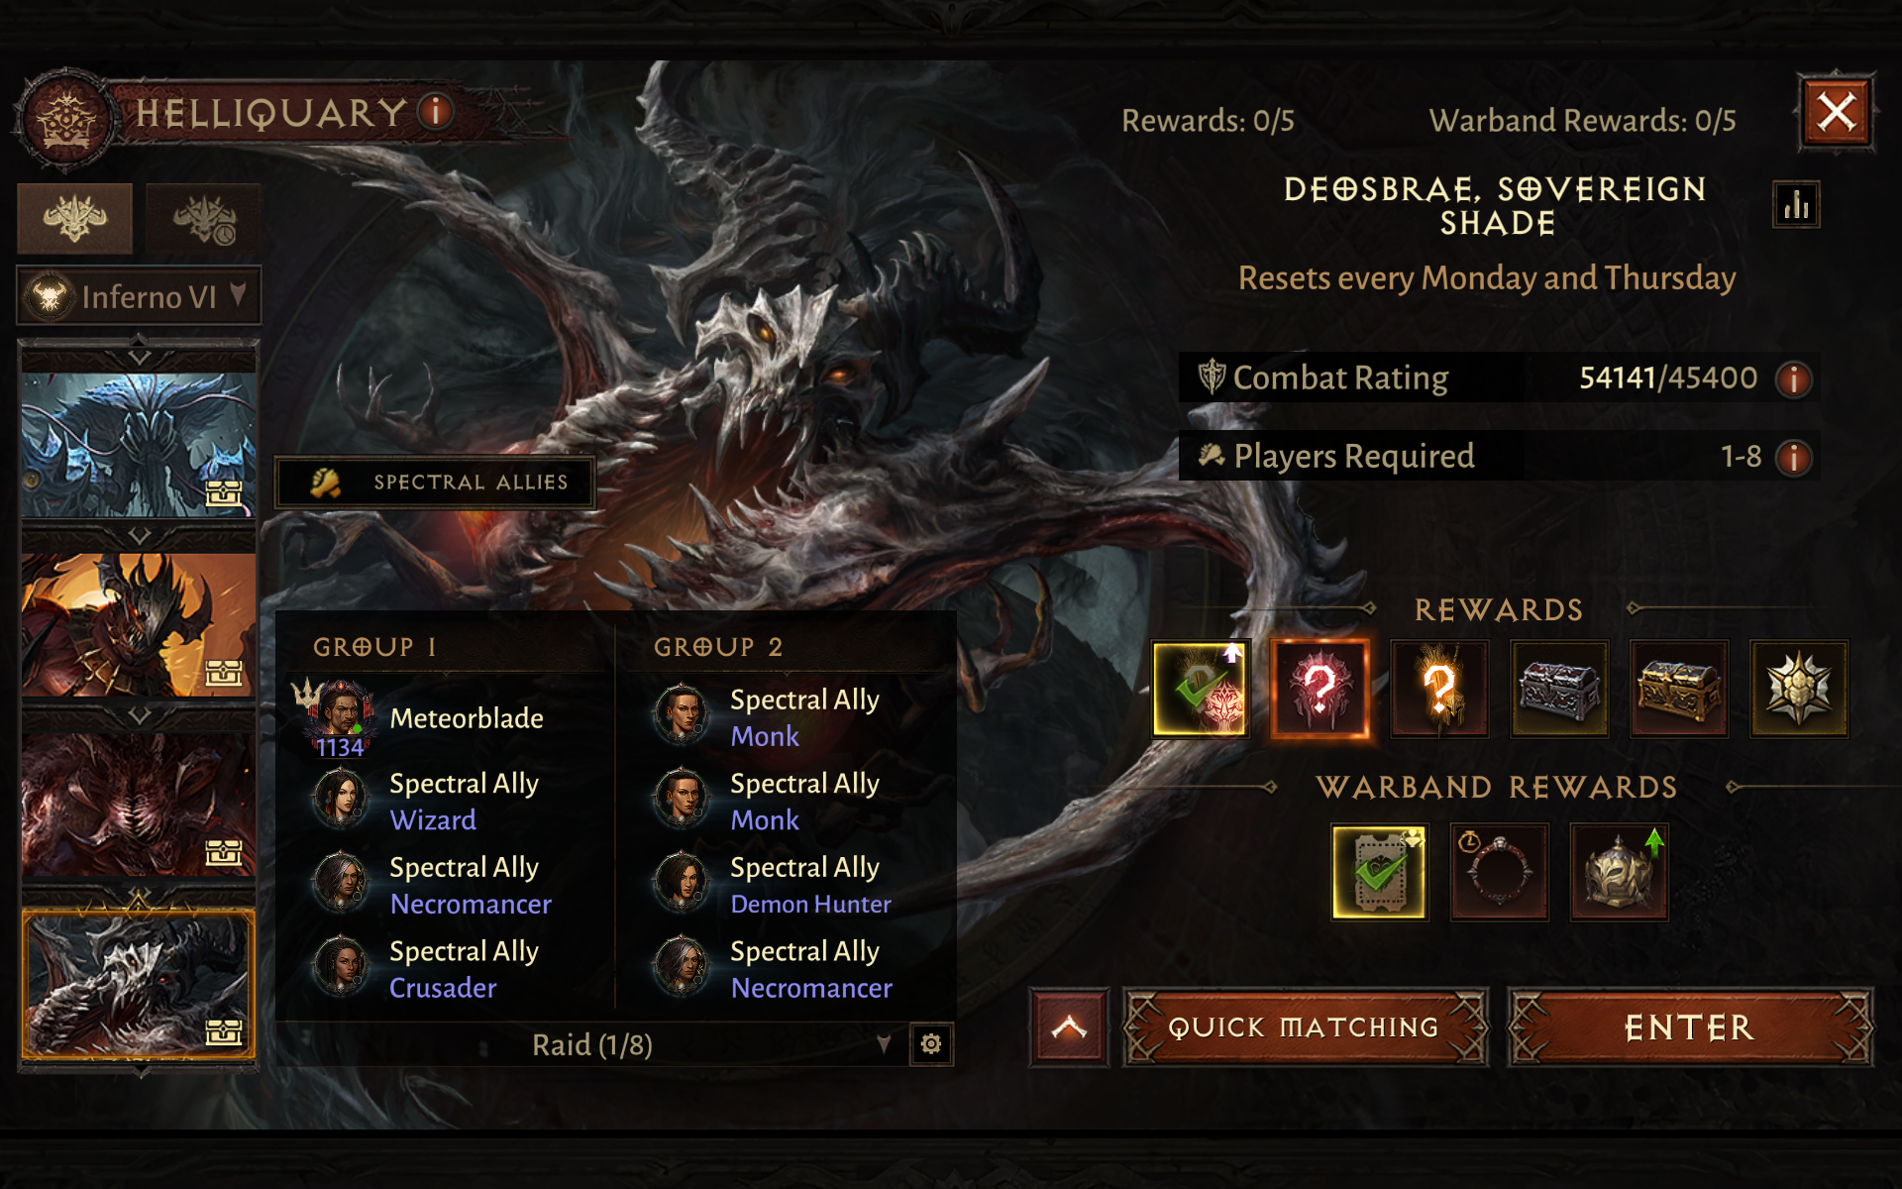Expand the panel with the up-arrow button

coord(1069,1027)
